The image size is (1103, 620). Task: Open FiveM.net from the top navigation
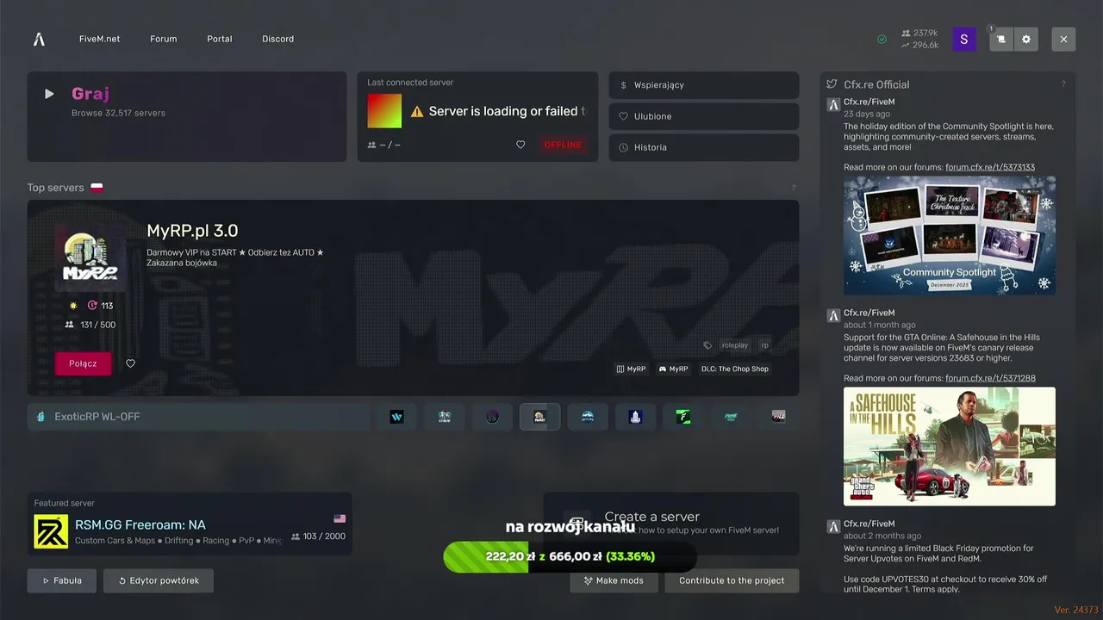click(100, 39)
